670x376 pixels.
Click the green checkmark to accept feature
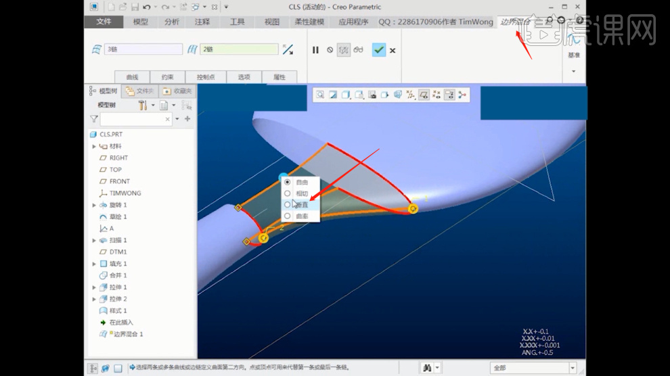coord(379,50)
